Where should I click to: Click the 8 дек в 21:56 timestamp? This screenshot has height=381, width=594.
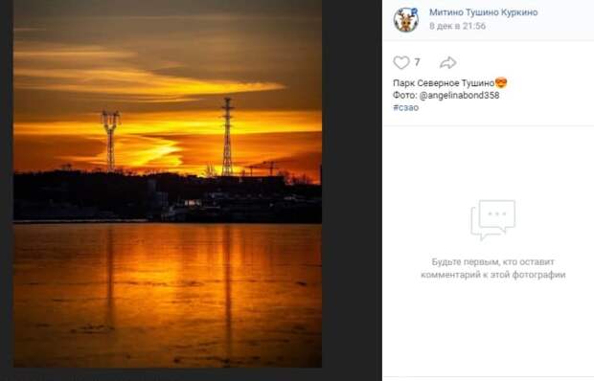[x=457, y=26]
